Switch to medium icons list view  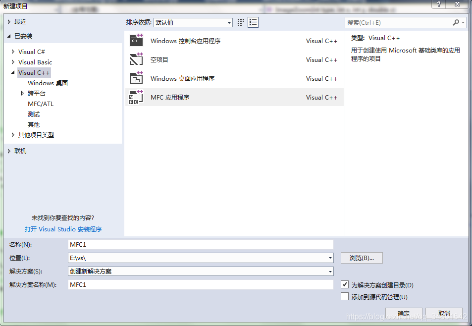[x=253, y=22]
